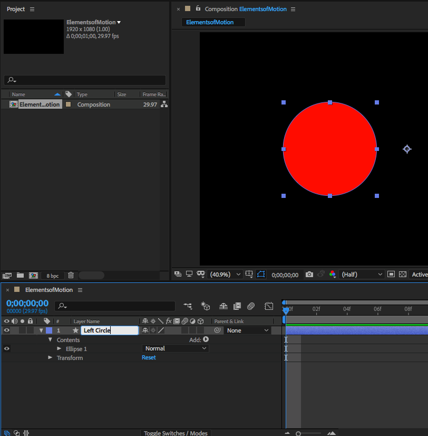Hide the Ellipse 1 shape visibility
The height and width of the screenshot is (436, 428).
[x=7, y=348]
